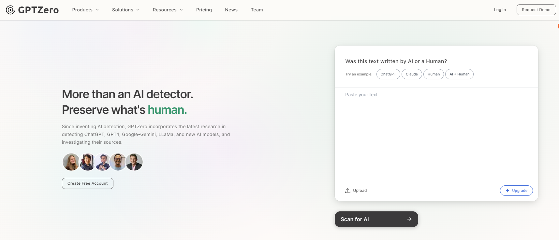Viewport: 559px width, 240px height.
Task: Expand the Resources dropdown menu
Action: click(168, 10)
